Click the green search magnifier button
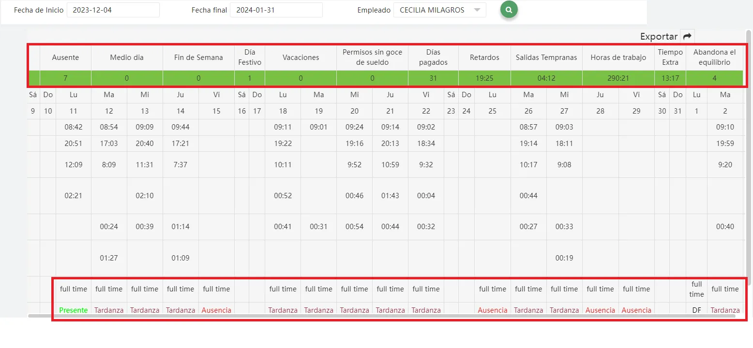Screen dimensions: 753x348 (509, 10)
